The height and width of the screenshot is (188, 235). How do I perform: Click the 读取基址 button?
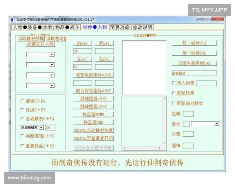pos(56,39)
